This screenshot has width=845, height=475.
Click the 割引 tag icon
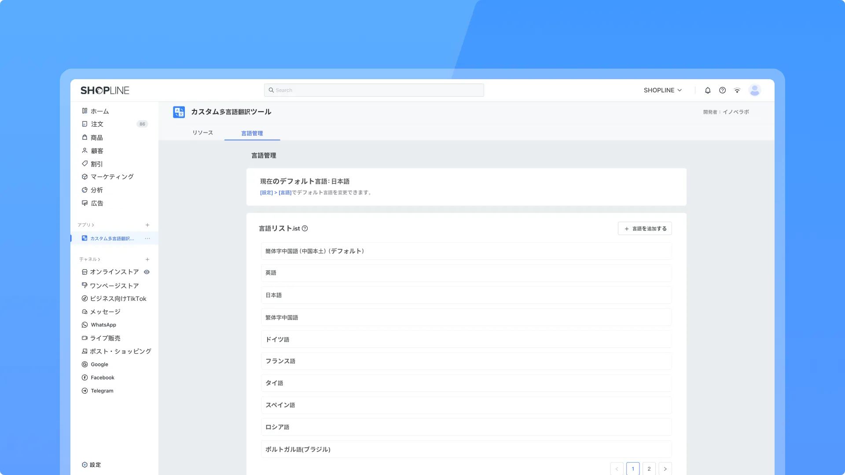tap(84, 164)
